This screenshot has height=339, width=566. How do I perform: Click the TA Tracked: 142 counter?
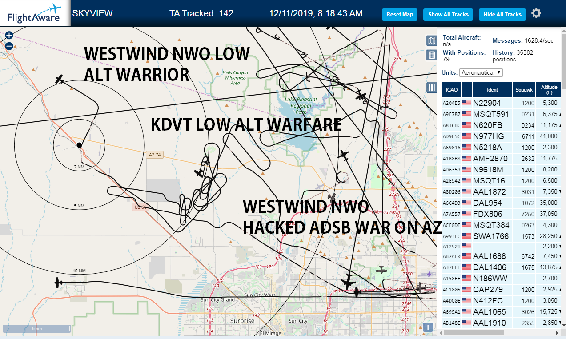click(201, 13)
